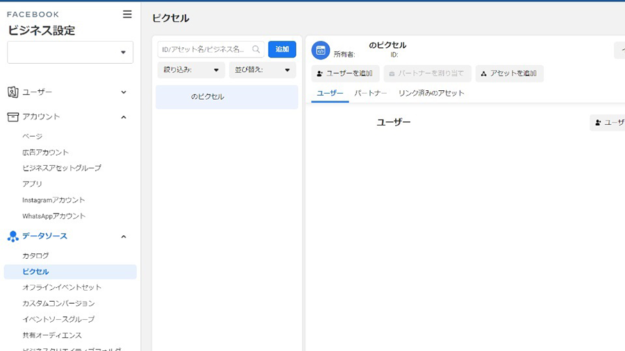Select the ユーザー tab
Screen dimensions: 625x351
pyautogui.click(x=330, y=93)
